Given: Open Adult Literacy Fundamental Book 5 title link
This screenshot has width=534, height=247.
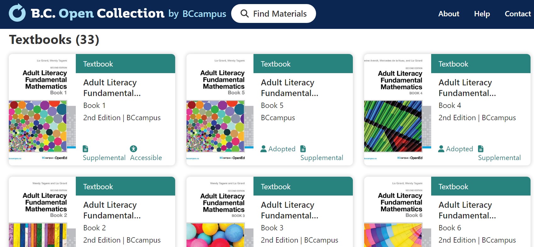Looking at the screenshot, I should tap(289, 88).
